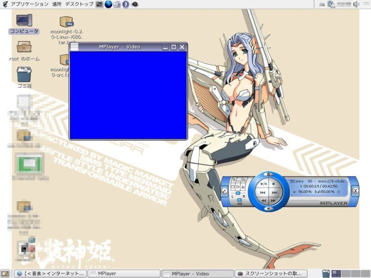The width and height of the screenshot is (371, 278).
Task: Click the network shield icon in system tray
Action: 331,4
